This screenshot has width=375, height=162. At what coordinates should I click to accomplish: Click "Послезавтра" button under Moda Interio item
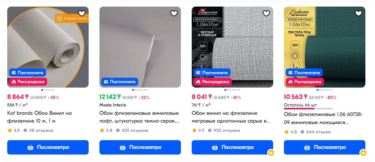tap(140, 147)
